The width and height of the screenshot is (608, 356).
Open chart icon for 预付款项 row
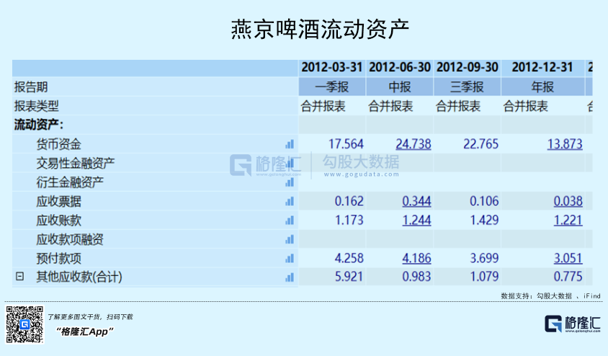coord(290,258)
